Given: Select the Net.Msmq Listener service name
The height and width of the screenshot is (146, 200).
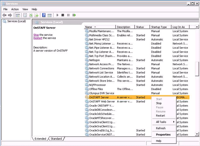Looking at the screenshot, I should (x=102, y=43).
